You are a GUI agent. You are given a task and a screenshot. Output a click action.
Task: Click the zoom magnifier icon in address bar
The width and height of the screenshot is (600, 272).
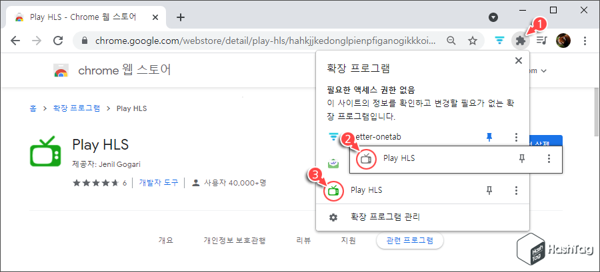451,41
